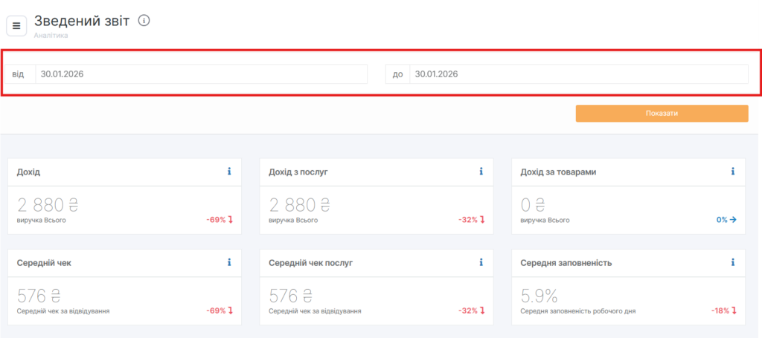Select the -18% indicator on Середня заповненість
This screenshot has width=762, height=338.
723,311
